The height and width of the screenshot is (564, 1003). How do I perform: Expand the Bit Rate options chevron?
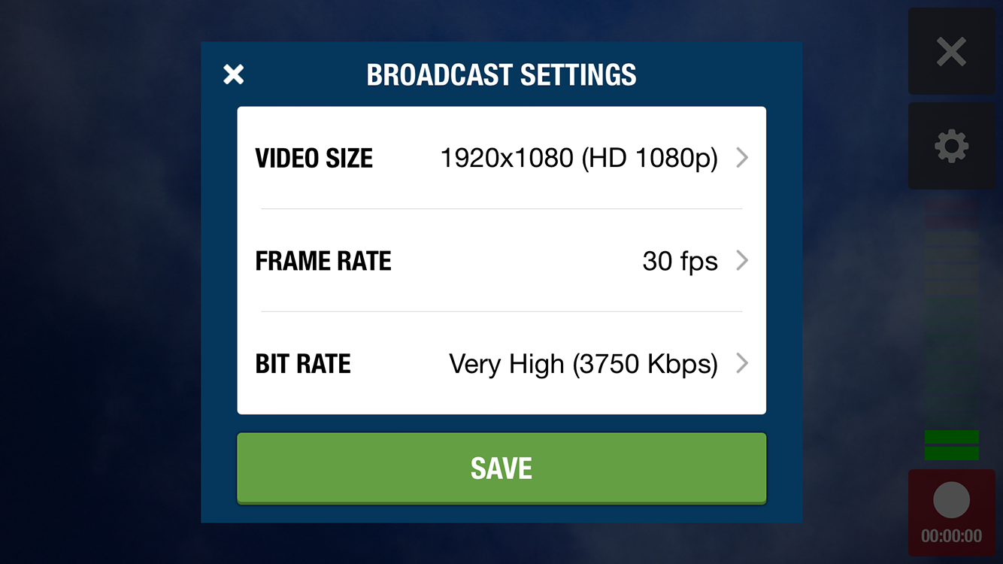(x=742, y=364)
